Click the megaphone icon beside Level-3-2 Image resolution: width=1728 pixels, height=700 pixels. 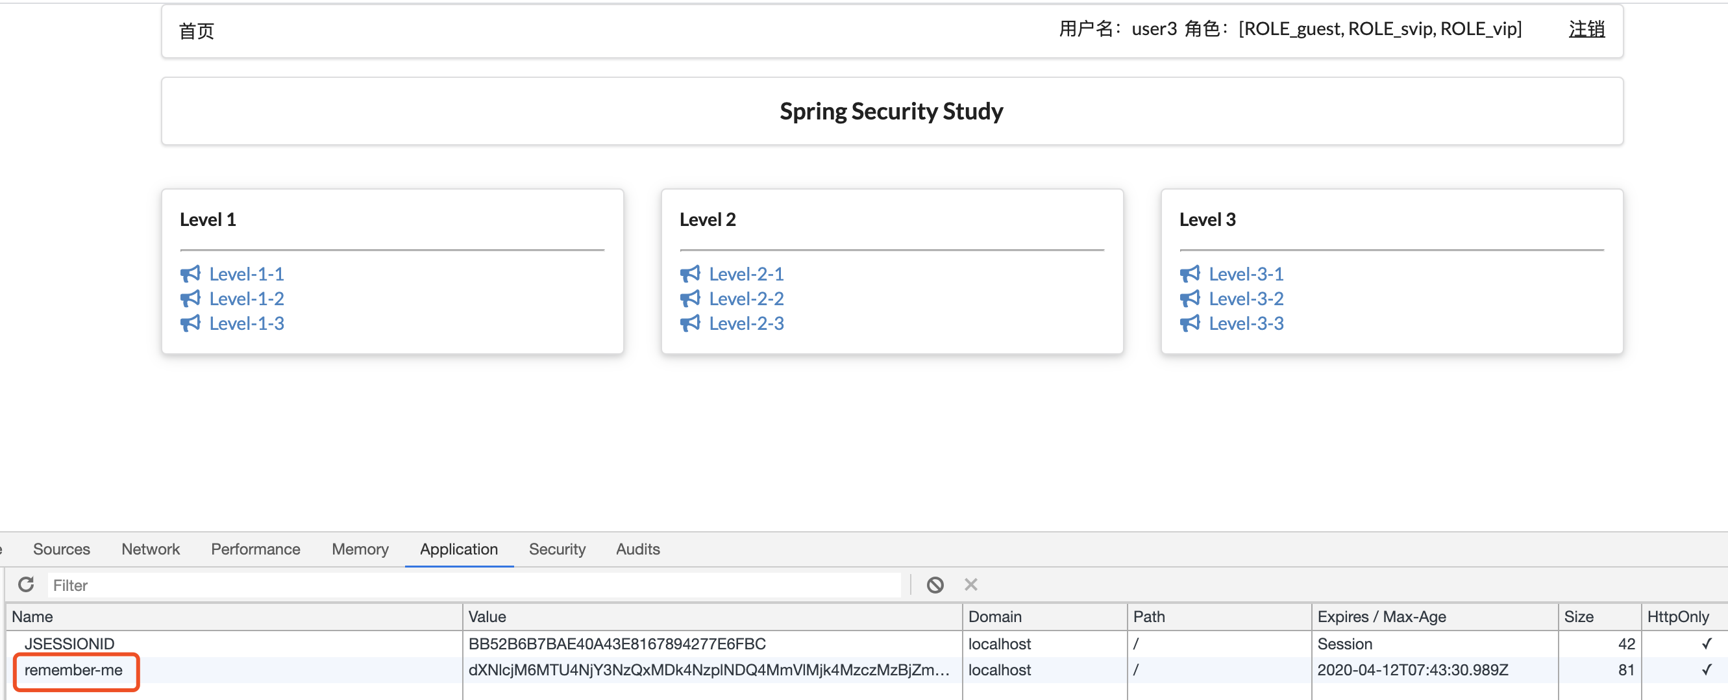click(x=1189, y=299)
